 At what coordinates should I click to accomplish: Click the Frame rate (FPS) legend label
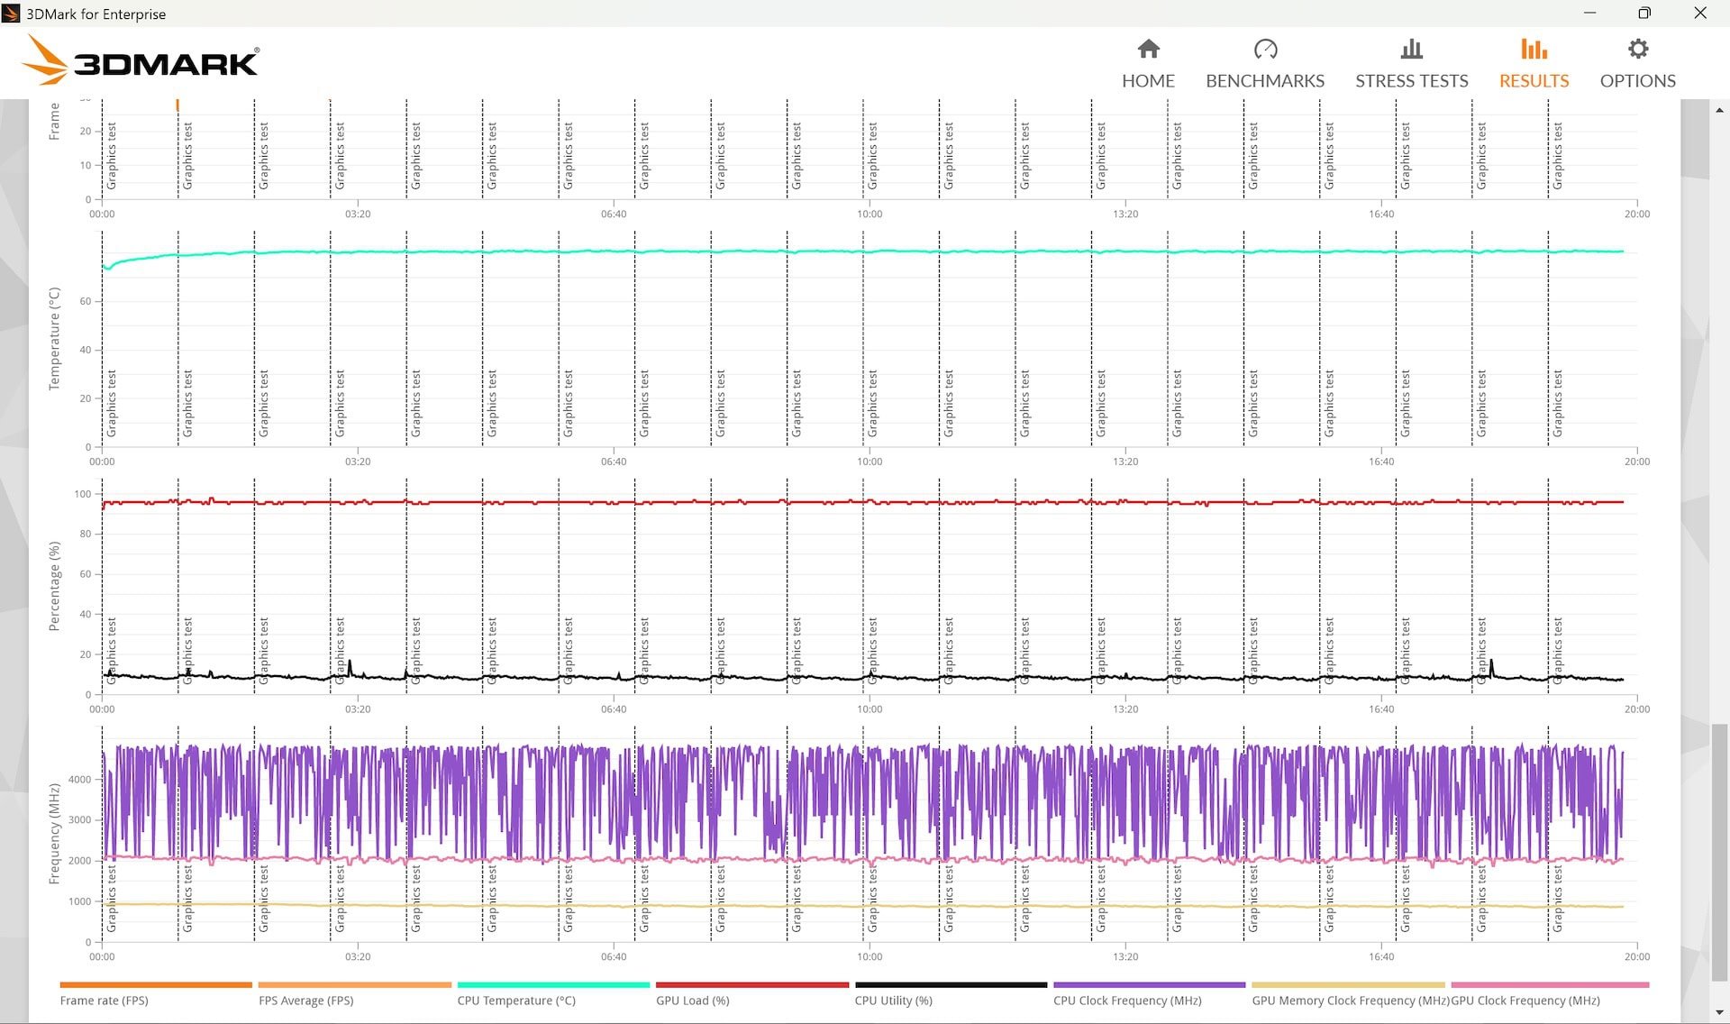[x=104, y=1001]
